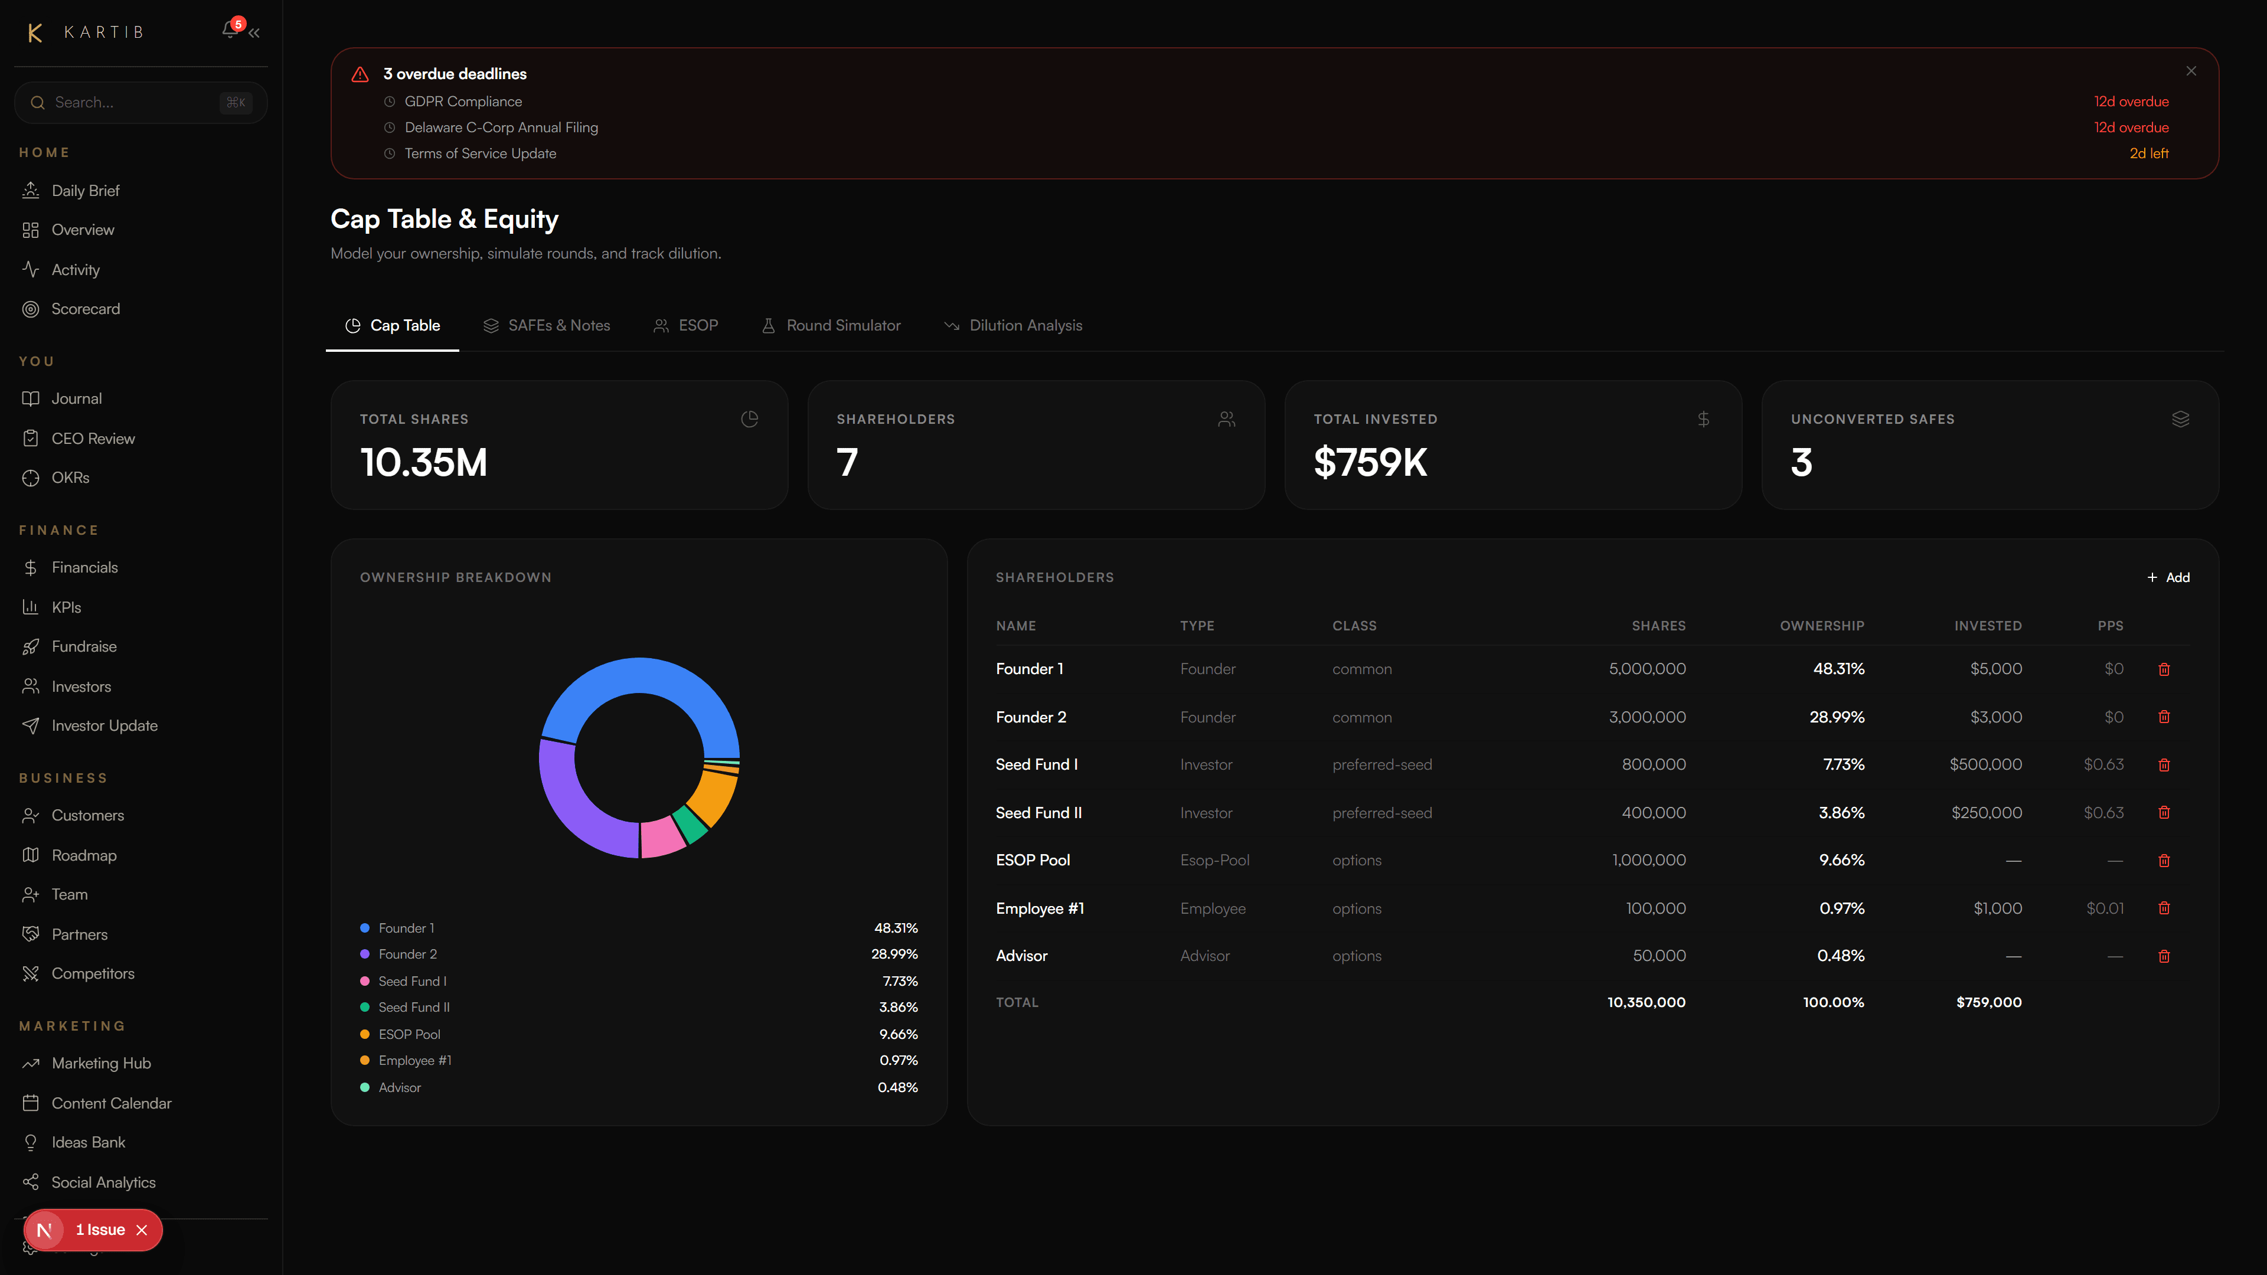Click trash icon for Seed Fund II
Viewport: 2267px width, 1275px height.
click(2164, 813)
